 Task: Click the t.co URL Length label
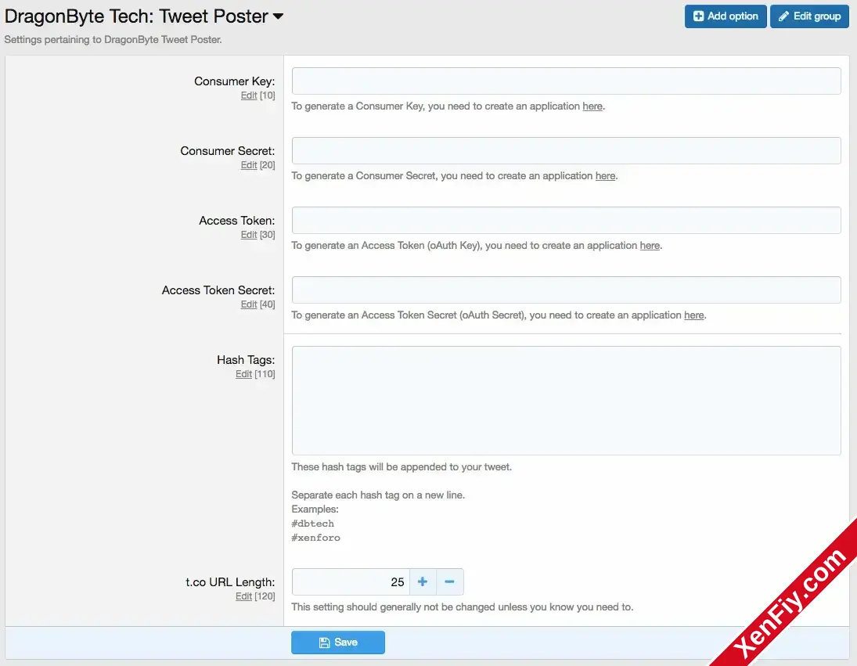230,582
